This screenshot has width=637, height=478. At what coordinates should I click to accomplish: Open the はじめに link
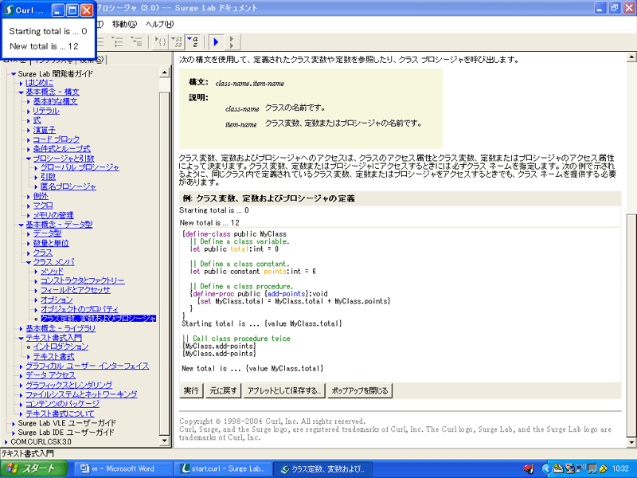coord(39,83)
